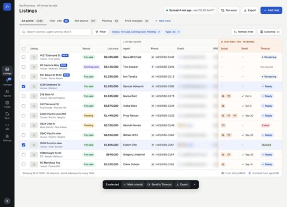Click the magnifier icon in search box
287x207 pixels.
24,32
